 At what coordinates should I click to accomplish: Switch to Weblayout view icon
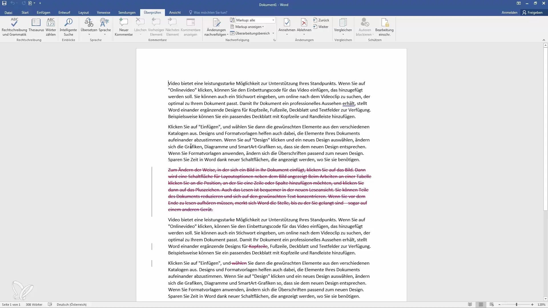(491, 305)
